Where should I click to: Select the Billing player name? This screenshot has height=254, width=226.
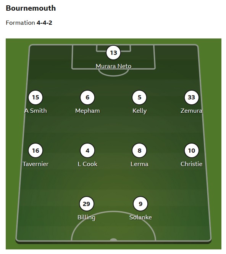coord(87,217)
